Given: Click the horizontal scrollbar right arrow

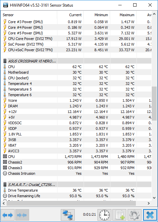Looking at the screenshot, I should coord(149,203).
